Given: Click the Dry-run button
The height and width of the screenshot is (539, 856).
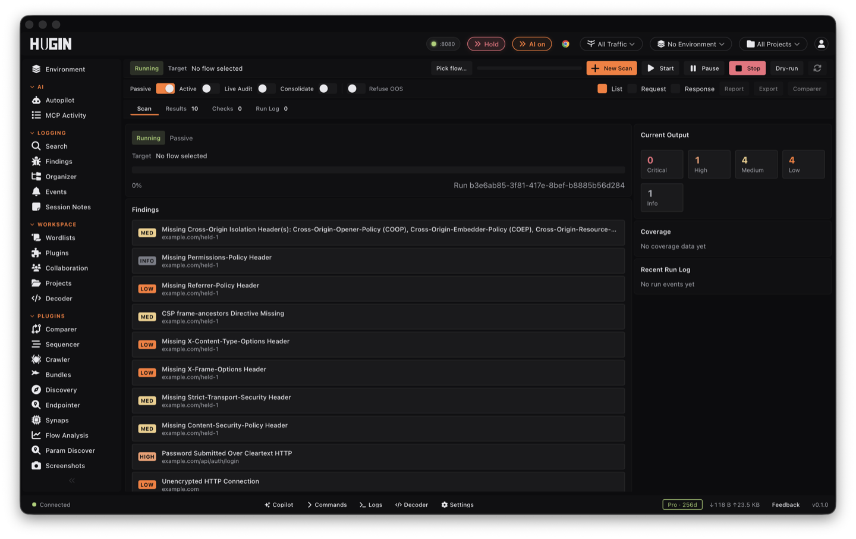Looking at the screenshot, I should click(x=786, y=68).
